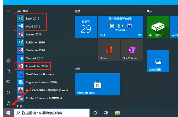The width and height of the screenshot is (178, 117).
Task: Open Content Service 配置控制台 icon
Action: (x=21, y=98)
